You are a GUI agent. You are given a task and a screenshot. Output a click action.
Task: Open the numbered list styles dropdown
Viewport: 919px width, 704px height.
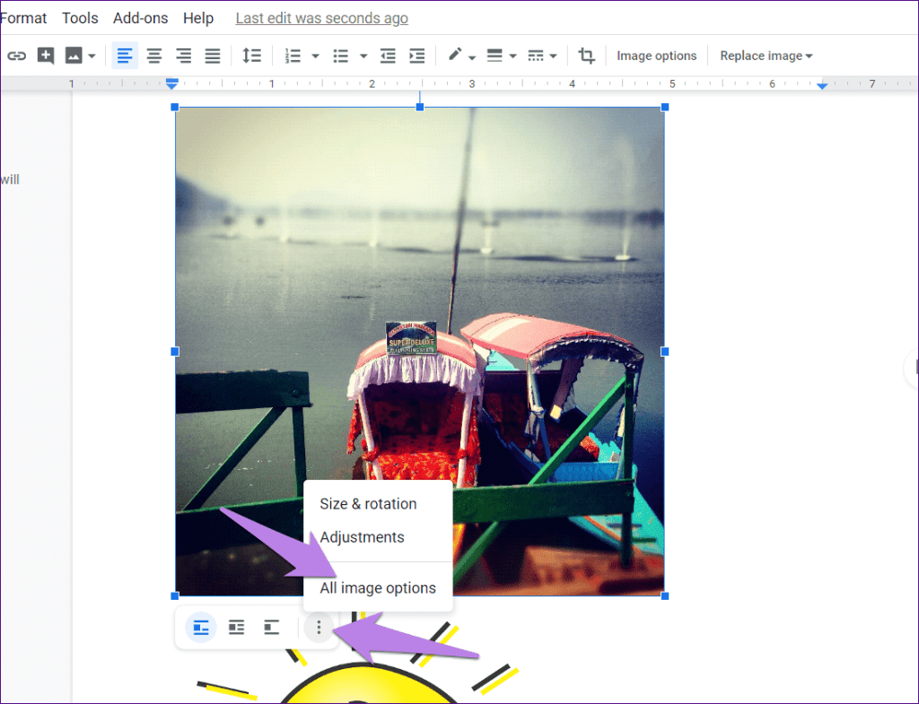[x=316, y=55]
